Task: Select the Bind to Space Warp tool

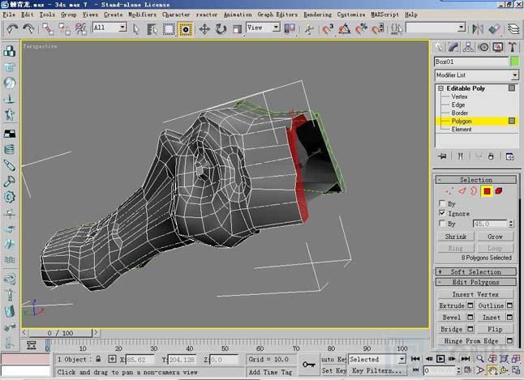Action: pyautogui.click(x=81, y=29)
